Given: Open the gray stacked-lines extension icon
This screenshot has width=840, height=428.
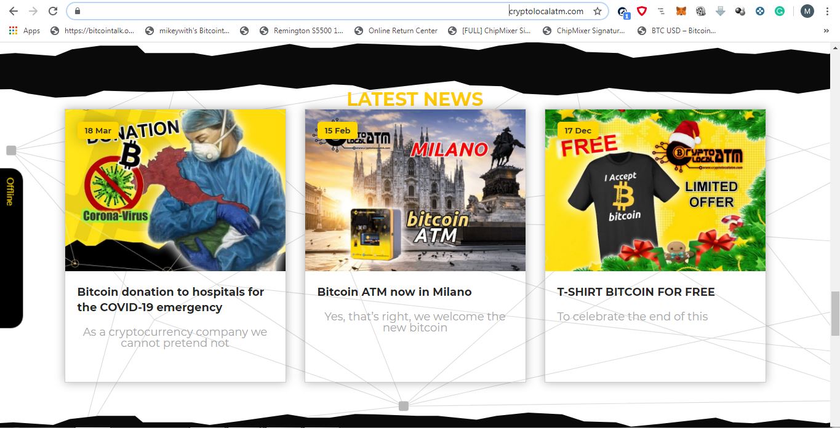Looking at the screenshot, I should point(662,11).
